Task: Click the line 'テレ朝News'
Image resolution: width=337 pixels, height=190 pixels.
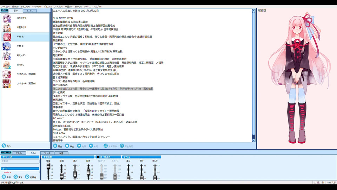Action: click(60, 48)
